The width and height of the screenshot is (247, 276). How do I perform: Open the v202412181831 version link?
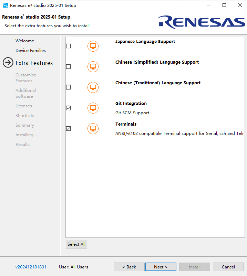[x=31, y=267]
